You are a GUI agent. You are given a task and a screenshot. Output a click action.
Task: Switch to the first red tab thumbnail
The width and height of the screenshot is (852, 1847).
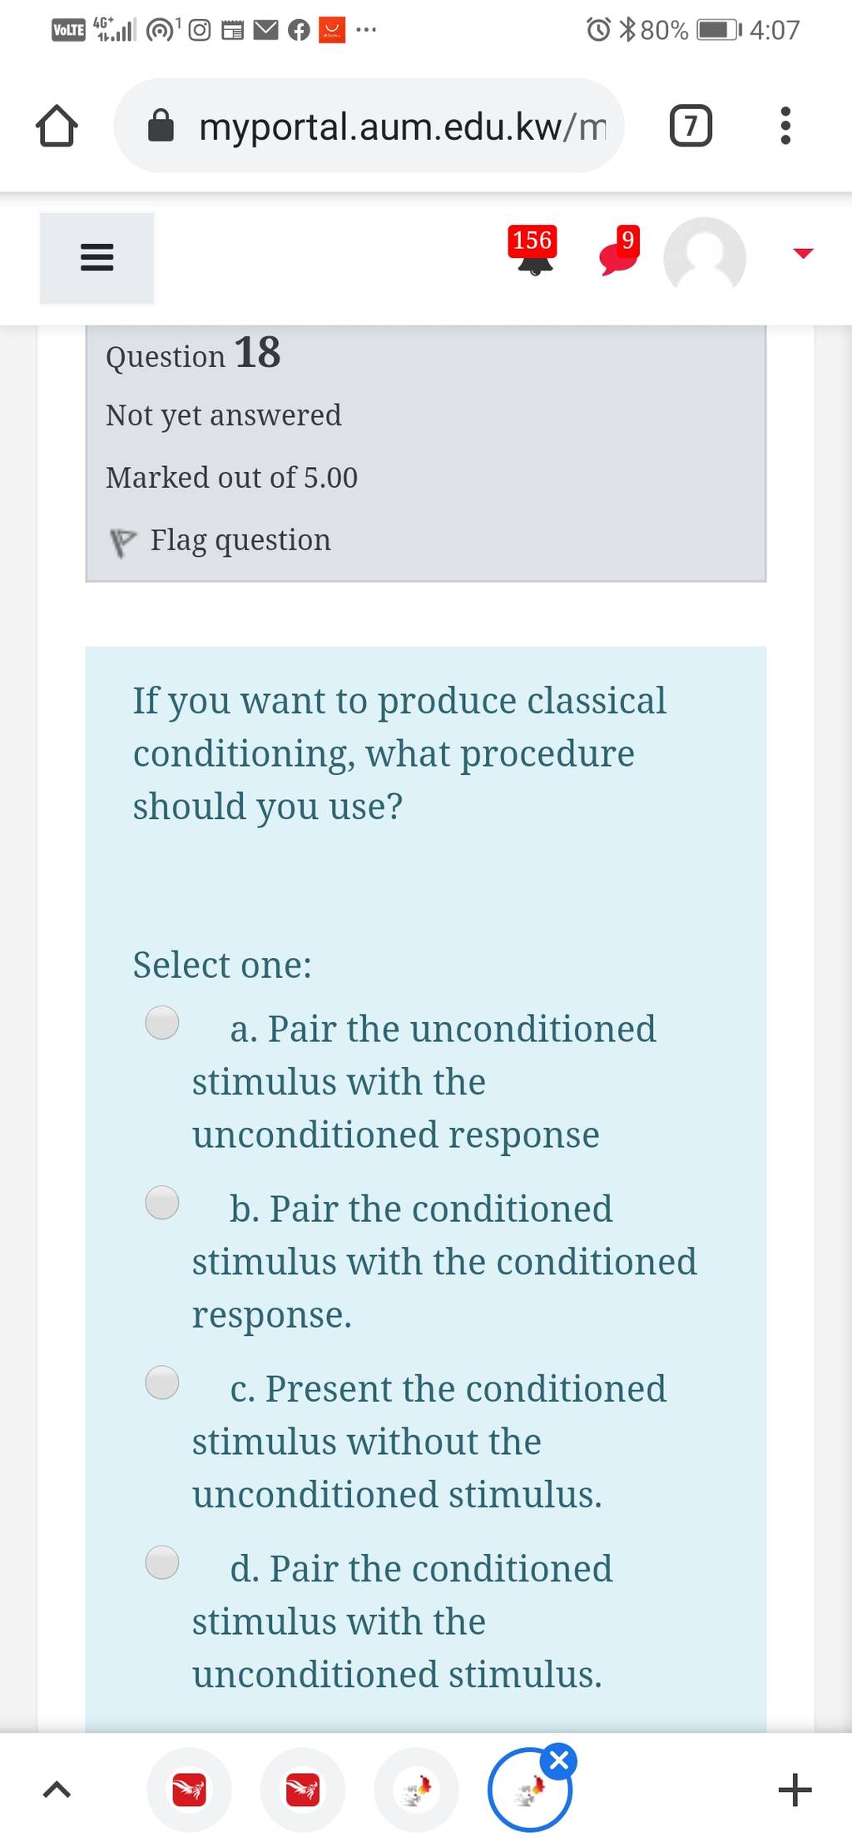(x=189, y=1790)
